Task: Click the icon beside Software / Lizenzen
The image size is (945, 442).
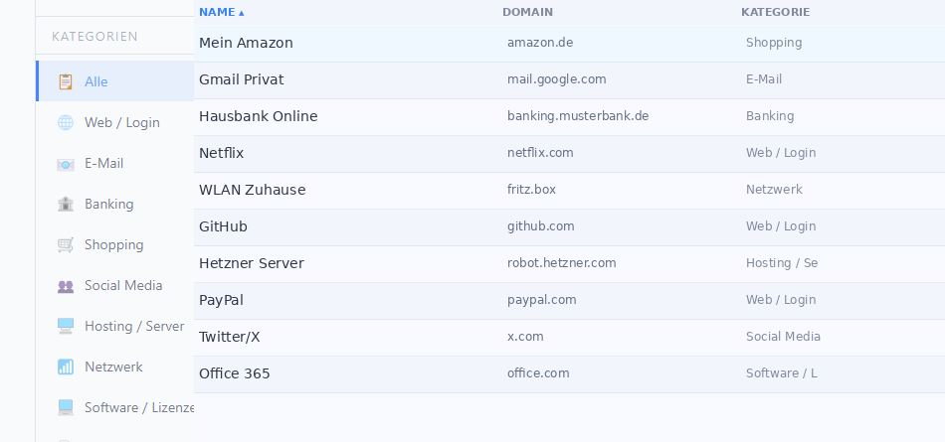Action: [x=66, y=407]
